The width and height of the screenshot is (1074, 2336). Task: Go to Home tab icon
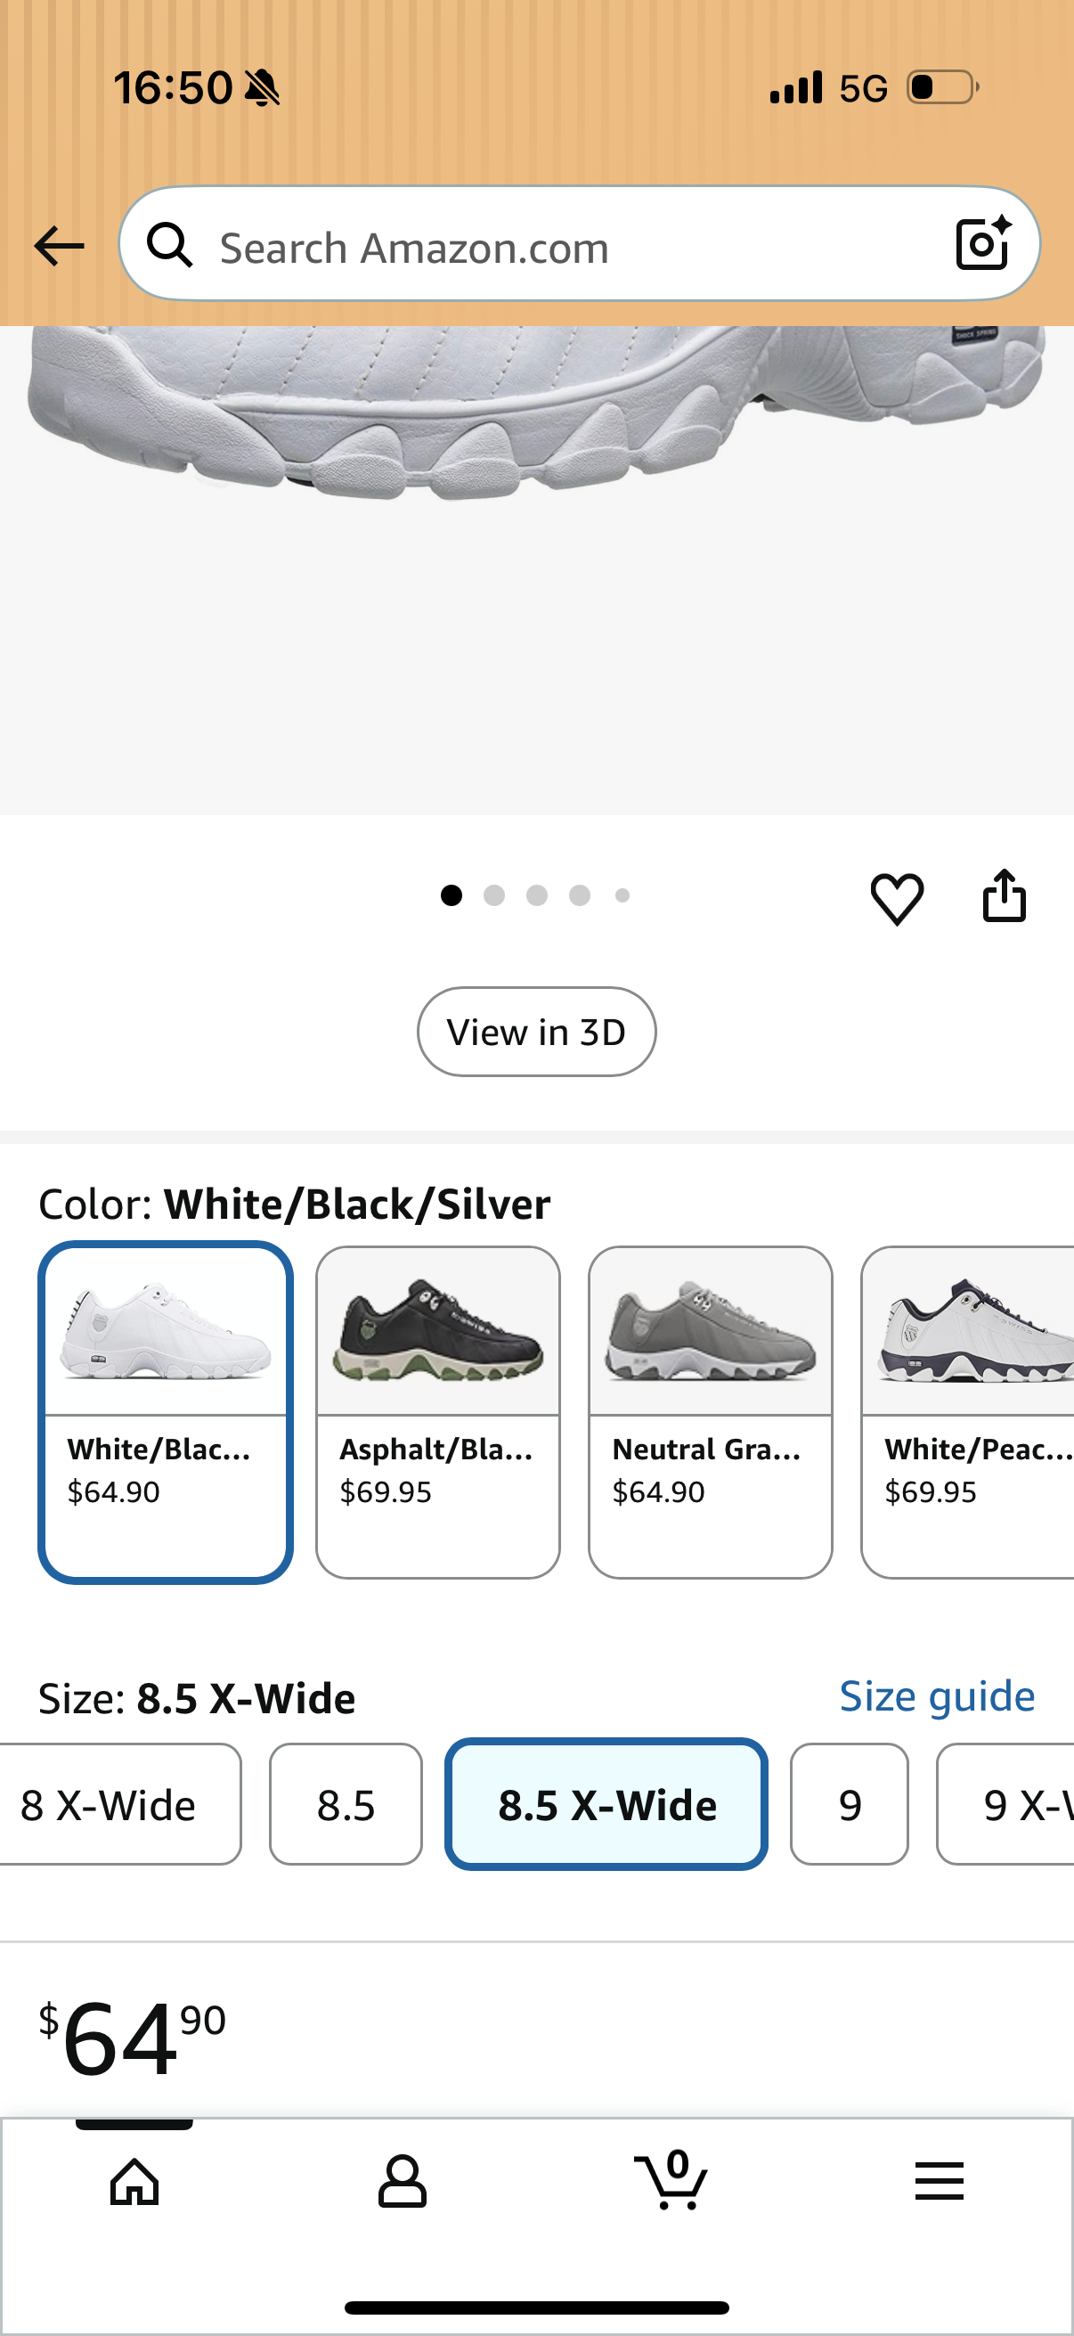pos(134,2181)
